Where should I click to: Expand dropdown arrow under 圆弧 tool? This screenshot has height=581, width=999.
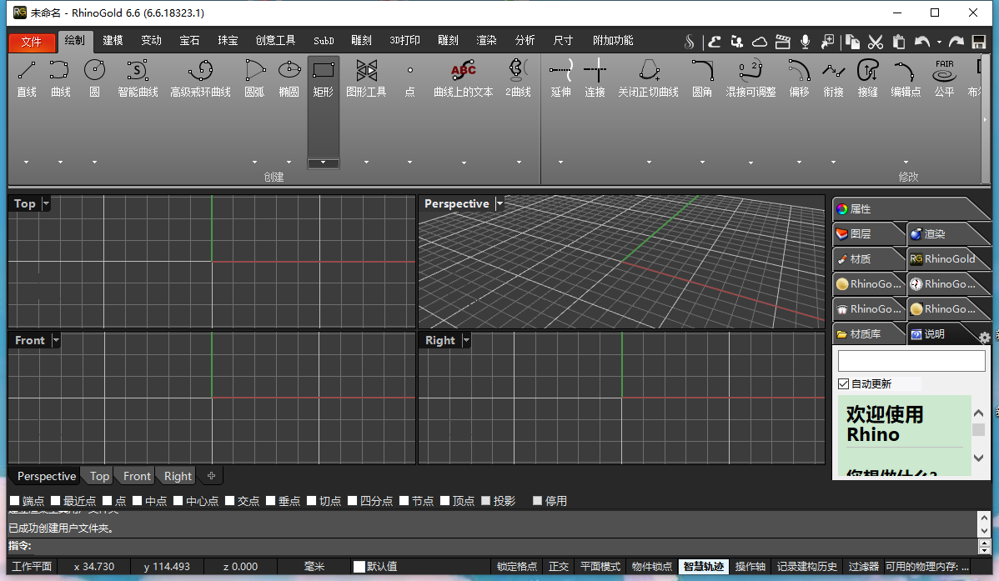click(254, 163)
